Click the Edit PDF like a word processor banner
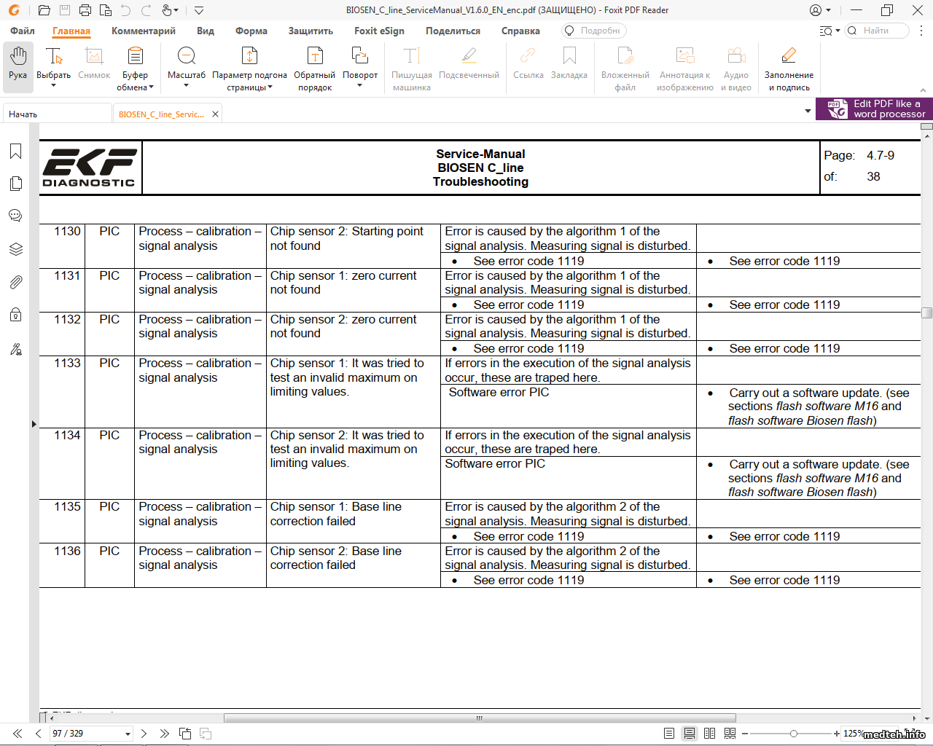Image resolution: width=933 pixels, height=746 pixels. [x=874, y=109]
